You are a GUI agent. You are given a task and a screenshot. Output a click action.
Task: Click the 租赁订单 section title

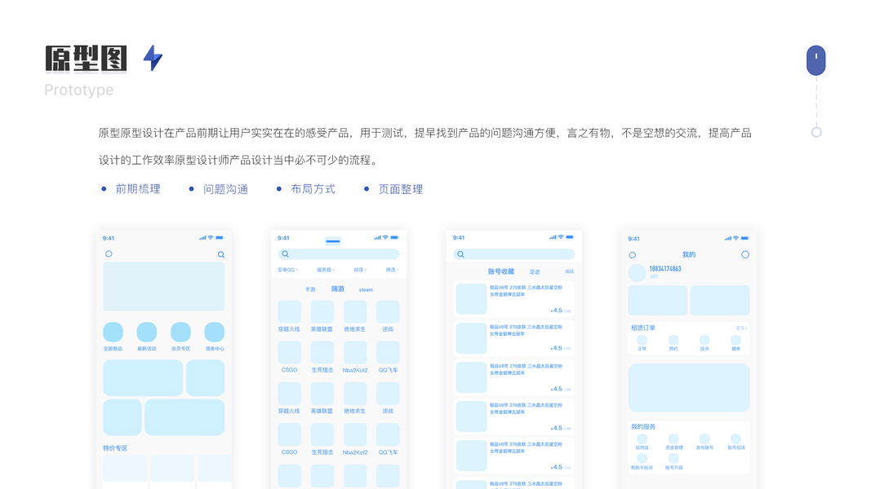(643, 328)
